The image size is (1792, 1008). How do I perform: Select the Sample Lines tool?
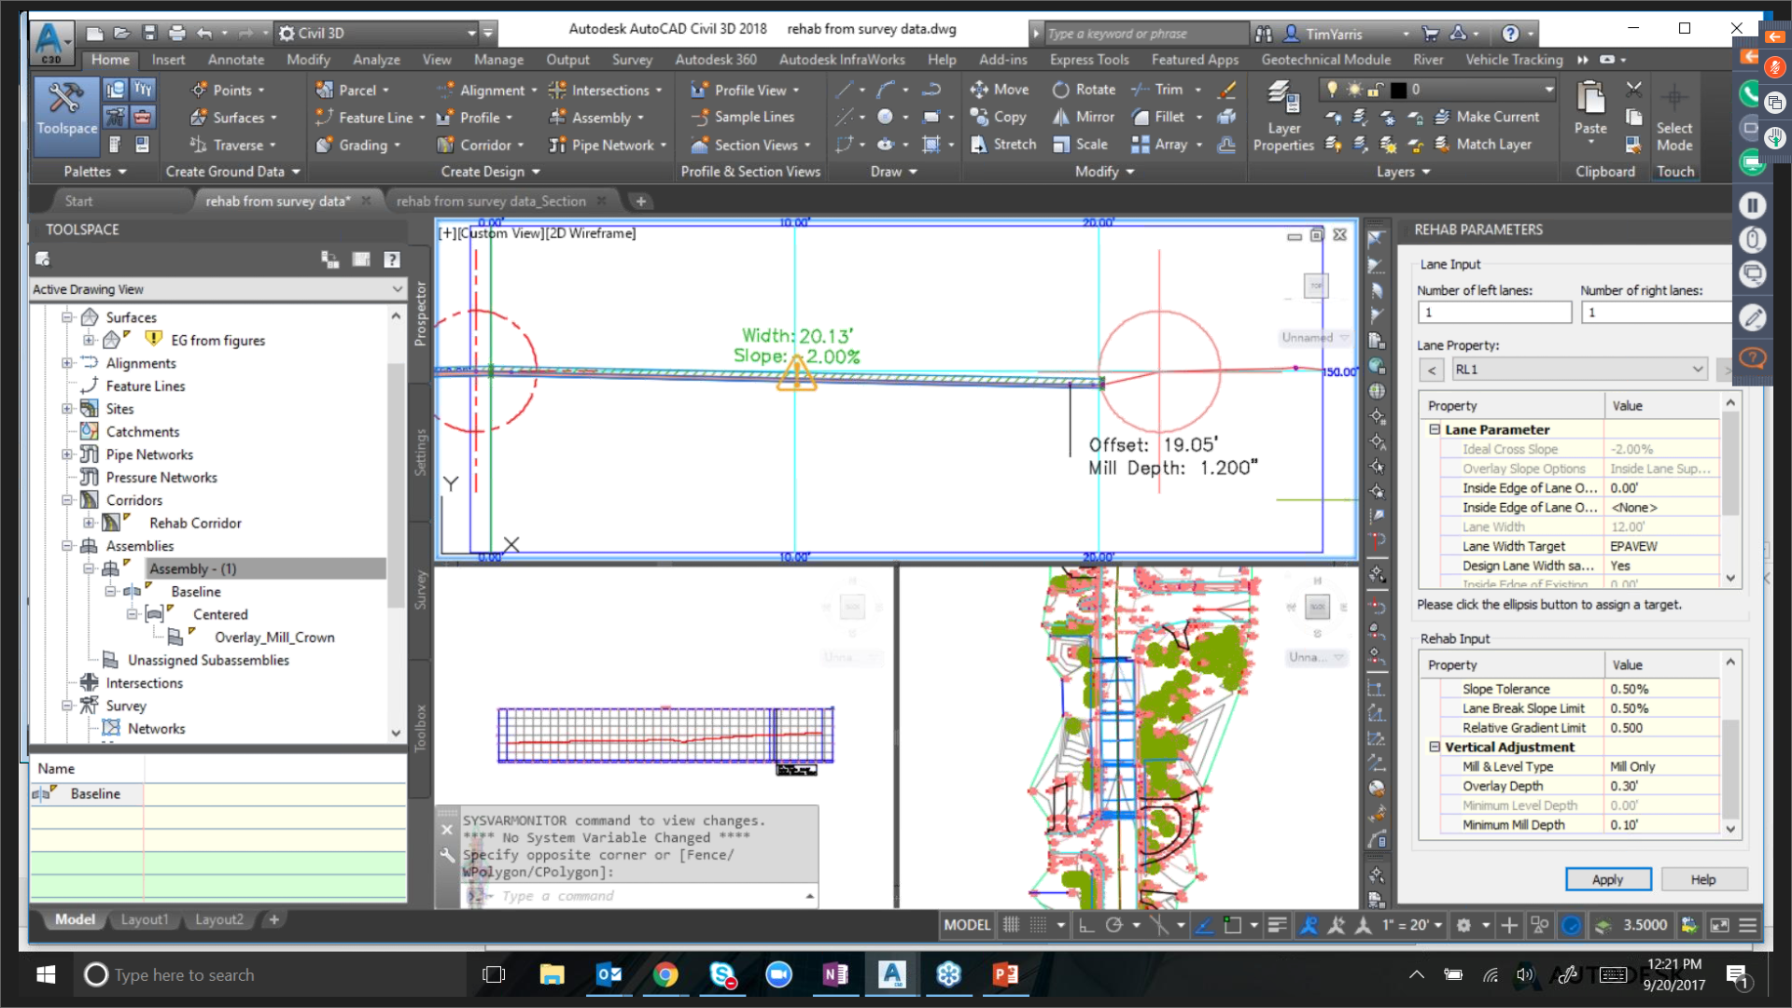click(x=743, y=118)
